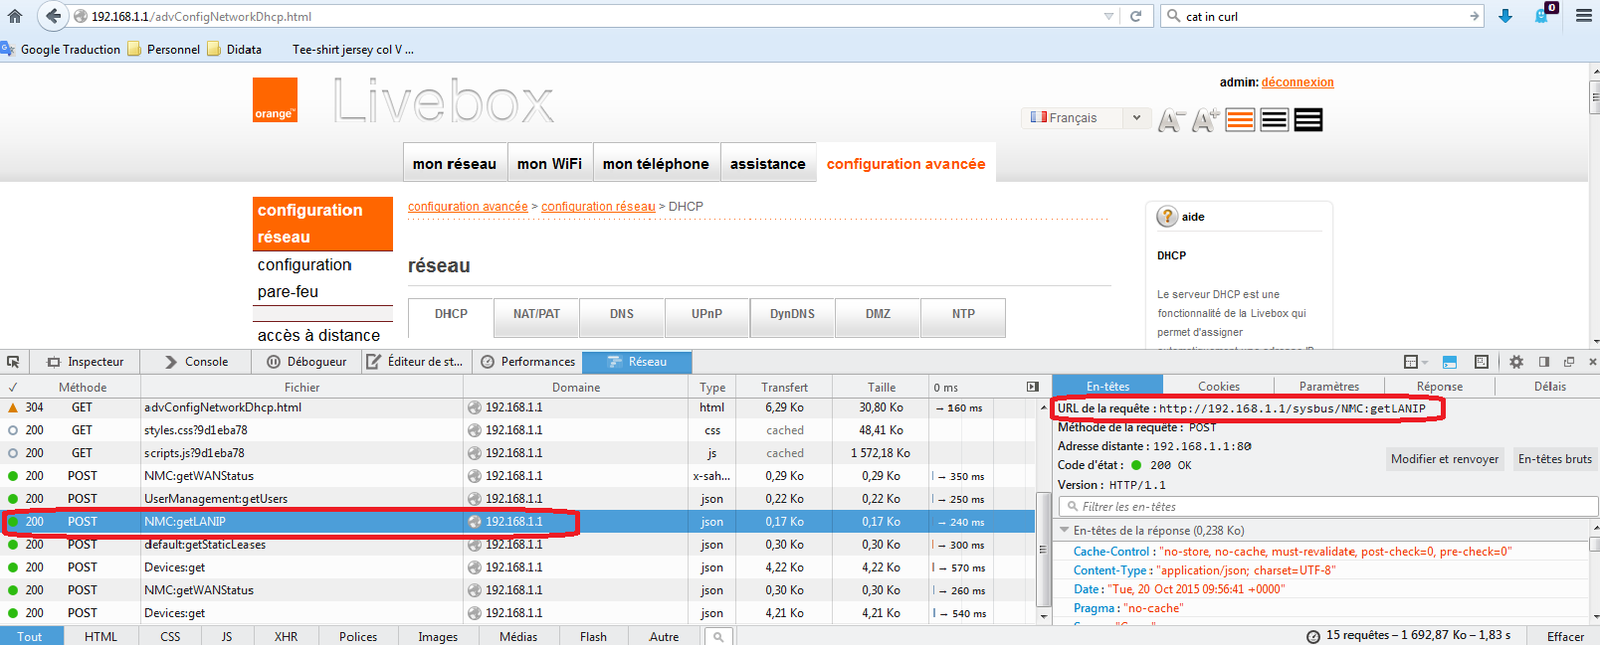Image resolution: width=1600 pixels, height=645 pixels.
Task: Click the magnifier filter icon in network footer
Action: pyautogui.click(x=717, y=636)
